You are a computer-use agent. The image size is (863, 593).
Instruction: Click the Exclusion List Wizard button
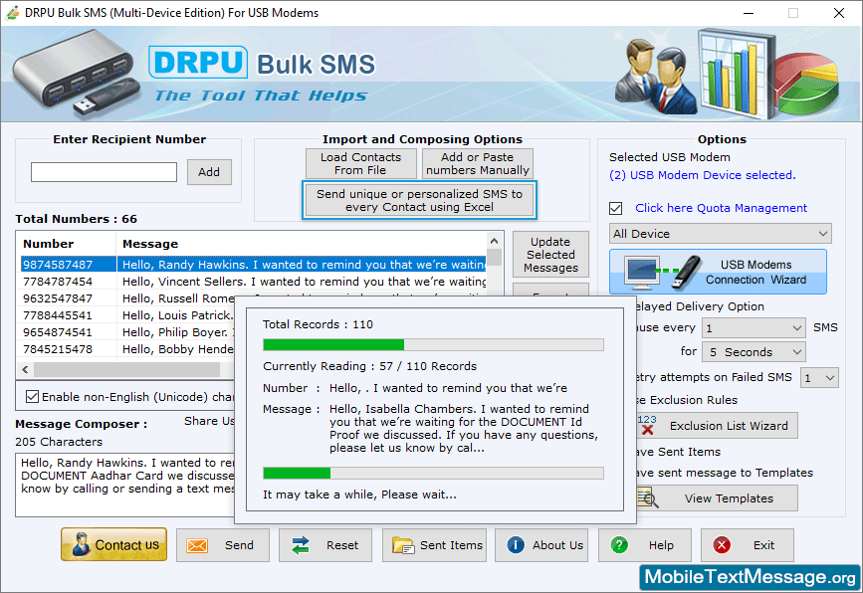(x=715, y=425)
